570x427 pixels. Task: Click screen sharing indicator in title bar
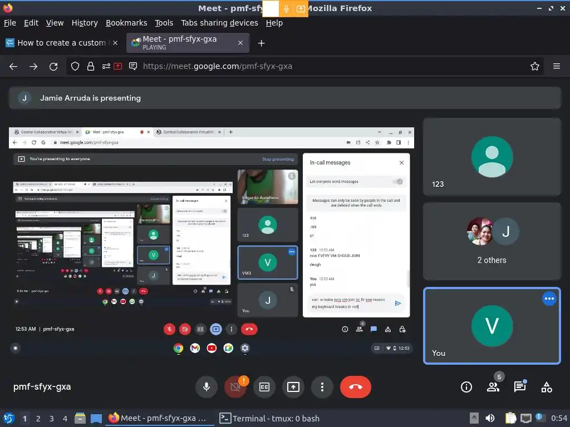301,9
